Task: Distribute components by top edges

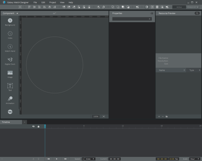Action: [x=64, y=7]
